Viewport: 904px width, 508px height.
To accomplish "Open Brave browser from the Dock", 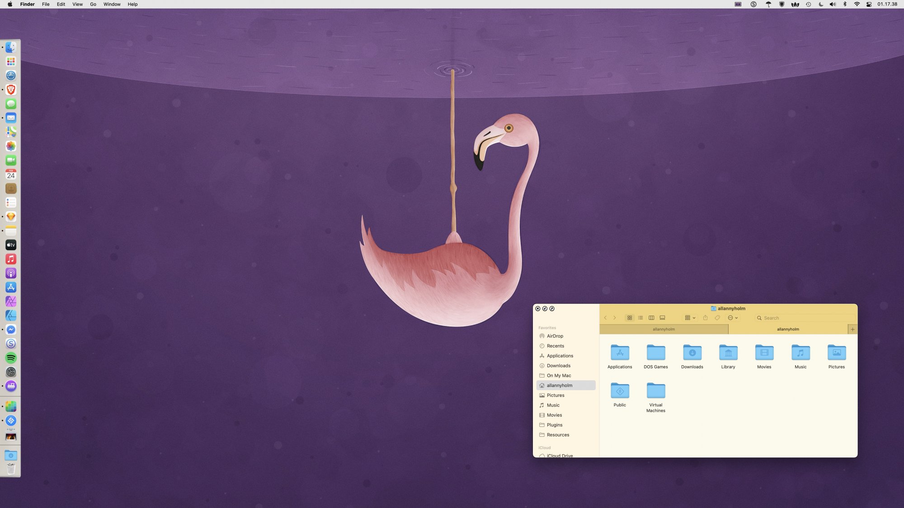I will tap(11, 89).
